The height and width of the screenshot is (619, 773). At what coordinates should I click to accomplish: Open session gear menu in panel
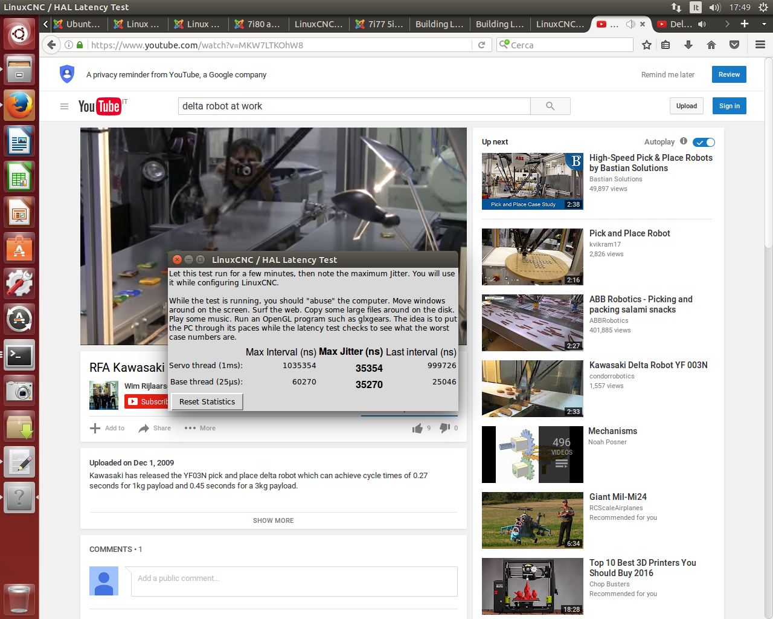click(763, 7)
